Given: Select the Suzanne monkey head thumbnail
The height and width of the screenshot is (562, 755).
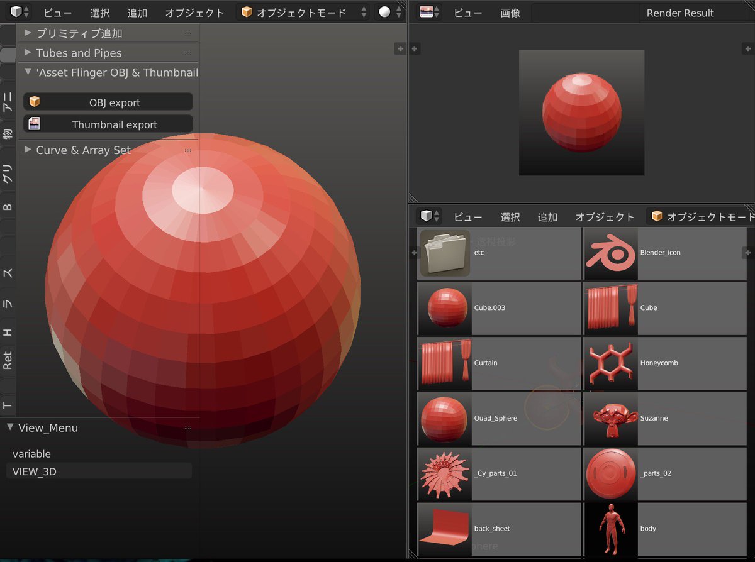Looking at the screenshot, I should click(611, 419).
